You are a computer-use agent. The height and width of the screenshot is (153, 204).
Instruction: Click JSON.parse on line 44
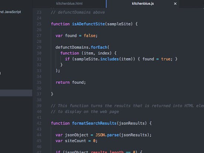(x=107, y=135)
